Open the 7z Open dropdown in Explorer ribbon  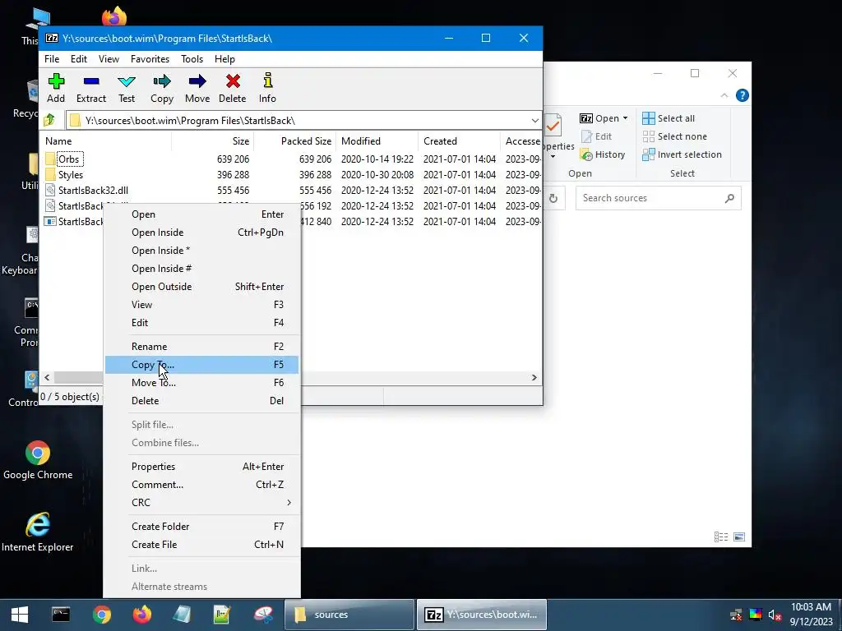(x=604, y=118)
